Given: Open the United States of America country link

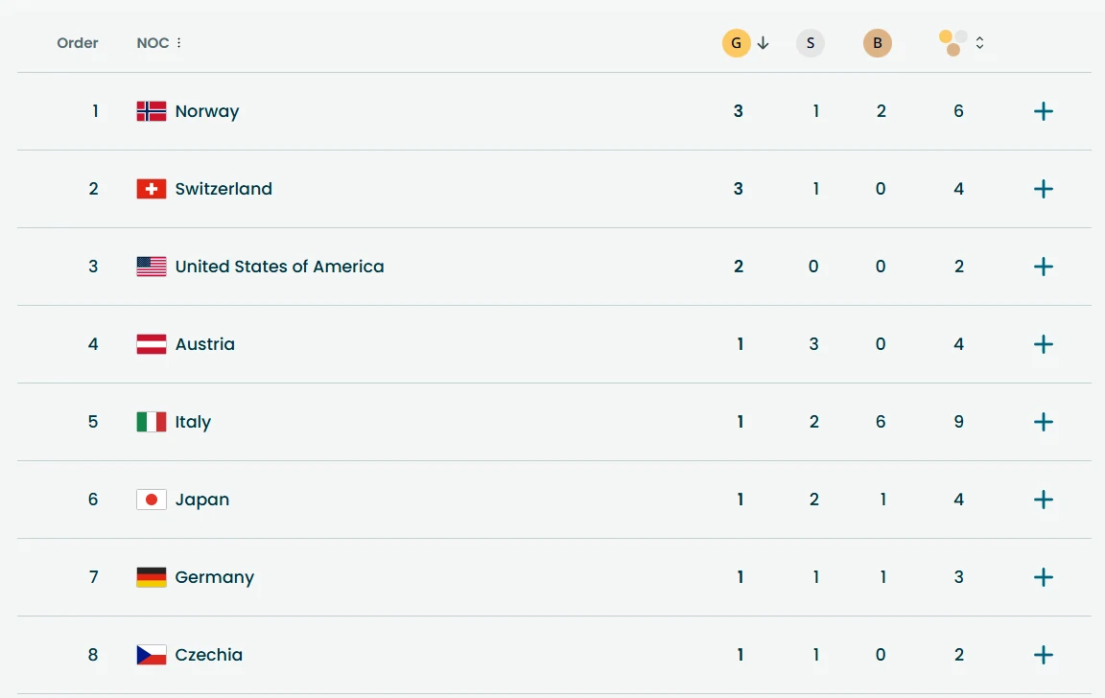Looking at the screenshot, I should tap(279, 266).
